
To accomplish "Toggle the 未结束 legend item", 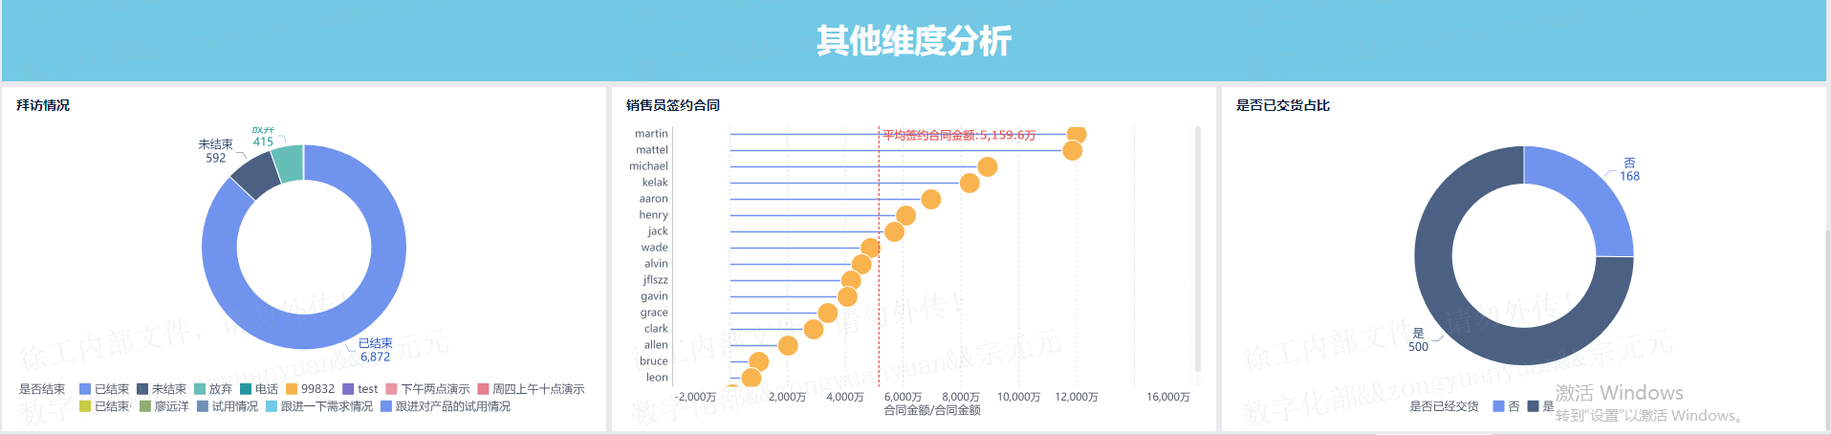I will pyautogui.click(x=161, y=389).
